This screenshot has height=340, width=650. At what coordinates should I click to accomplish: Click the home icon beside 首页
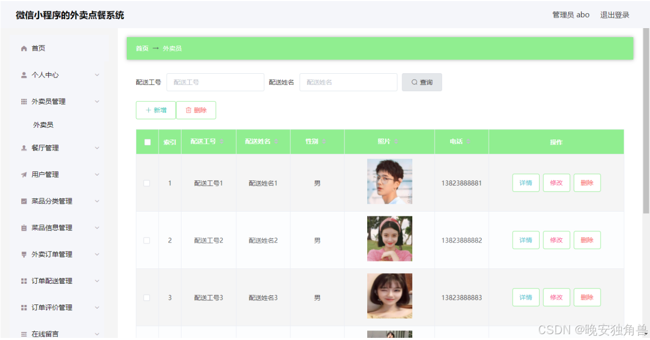[24, 48]
